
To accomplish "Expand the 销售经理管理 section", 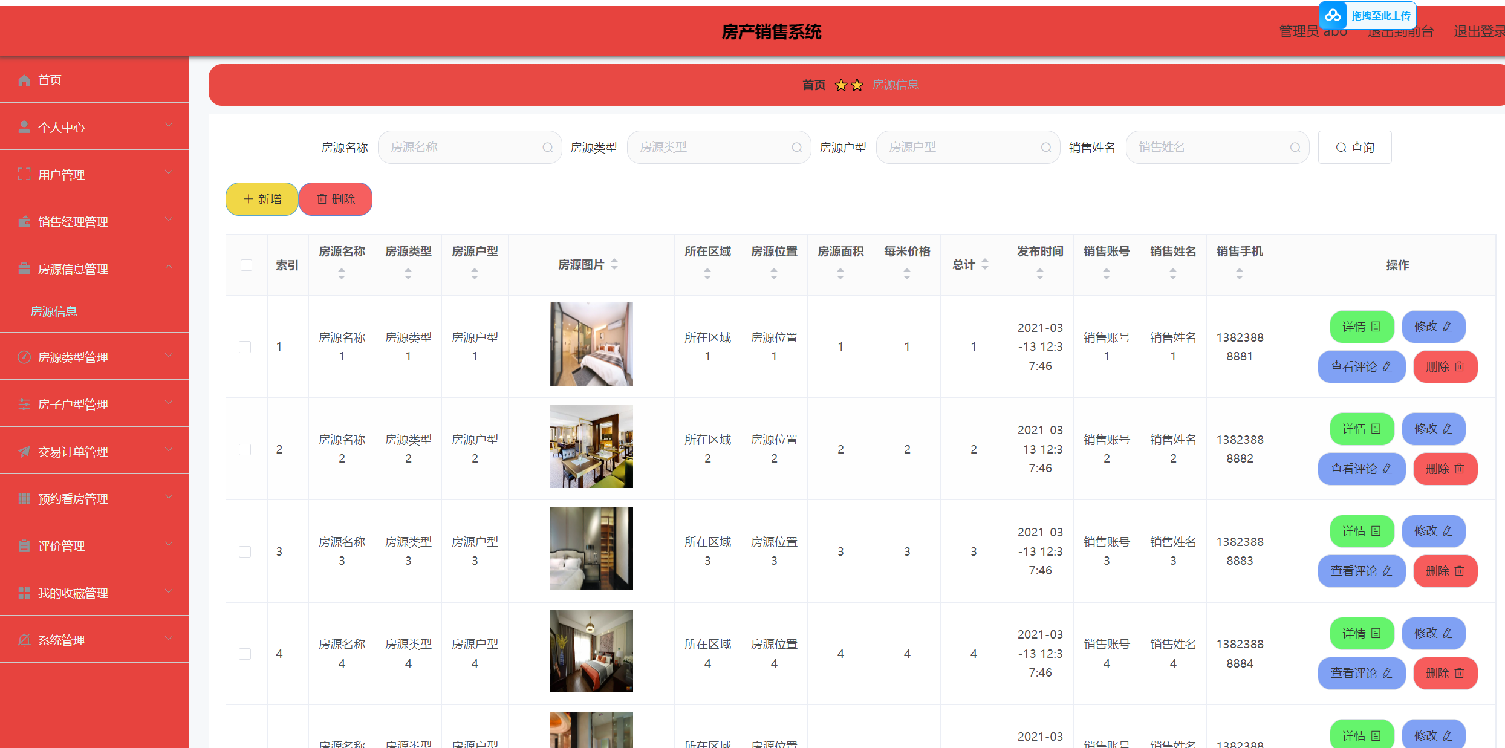I will coord(169,220).
